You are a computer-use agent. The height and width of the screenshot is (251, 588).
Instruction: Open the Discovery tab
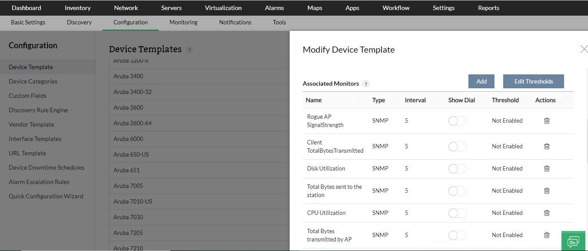tap(79, 22)
